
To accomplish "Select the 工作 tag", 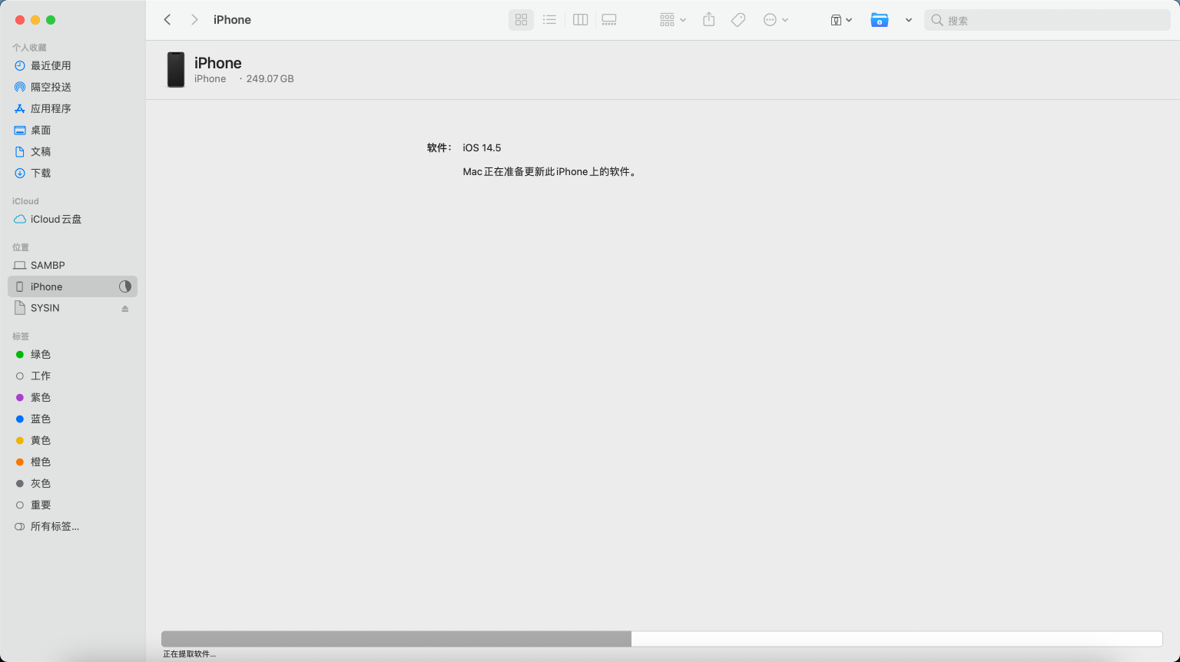I will tap(72, 376).
